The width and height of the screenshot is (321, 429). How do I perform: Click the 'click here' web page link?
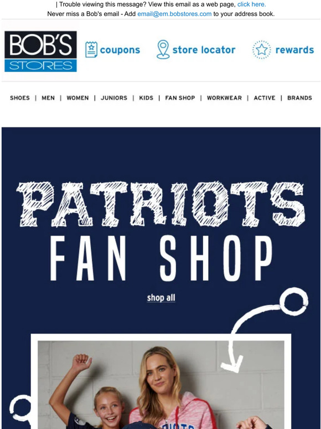coord(252,4)
